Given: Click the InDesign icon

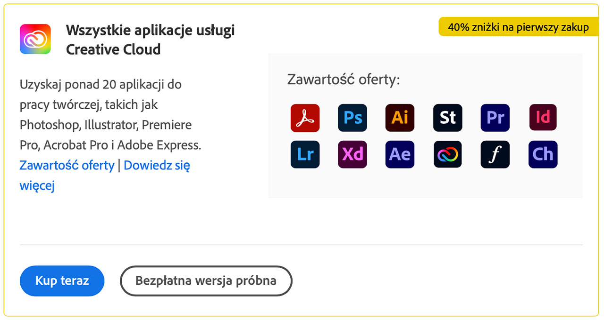Looking at the screenshot, I should pyautogui.click(x=543, y=118).
